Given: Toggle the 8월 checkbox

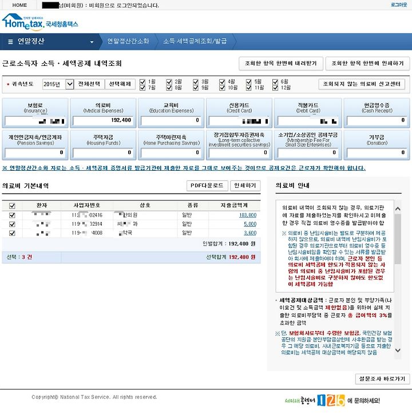Looking at the screenshot, I should (x=169, y=88).
